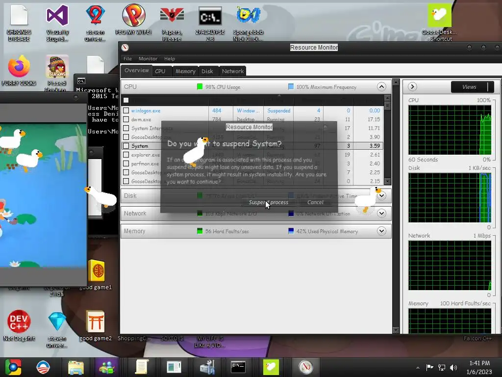The image size is (502, 377).
Task: Open the scroll notepad taskbar icon
Action: [141, 367]
